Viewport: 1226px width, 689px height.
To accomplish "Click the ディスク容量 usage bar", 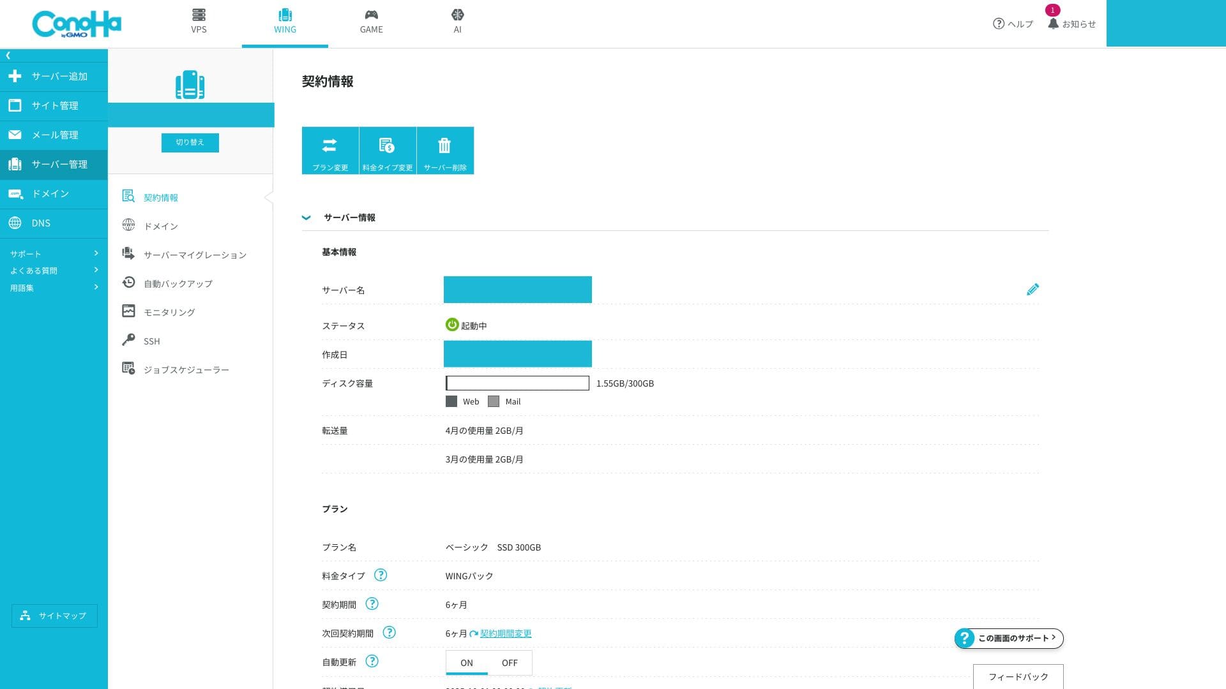I will pyautogui.click(x=517, y=383).
